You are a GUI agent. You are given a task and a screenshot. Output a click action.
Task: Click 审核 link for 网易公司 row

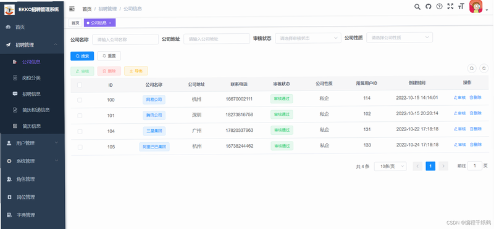pyautogui.click(x=459, y=98)
